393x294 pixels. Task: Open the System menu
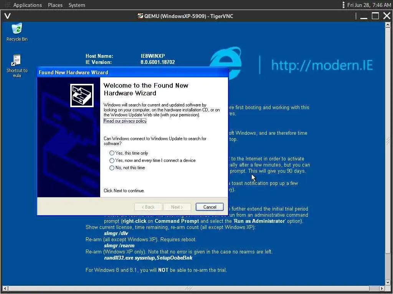77,5
